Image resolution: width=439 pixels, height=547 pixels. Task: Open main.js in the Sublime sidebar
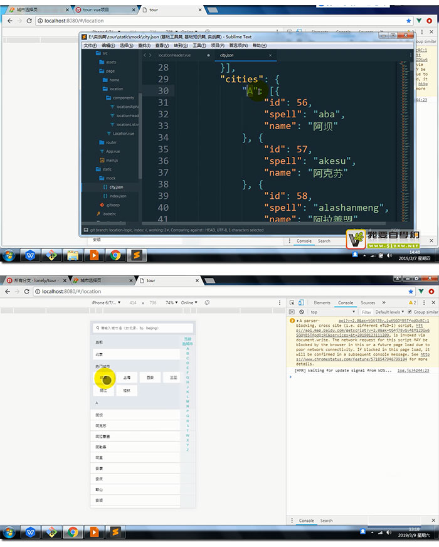click(108, 161)
